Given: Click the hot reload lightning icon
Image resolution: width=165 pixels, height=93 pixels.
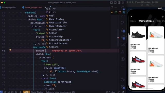Looking at the screenshot, I should coord(112,12).
